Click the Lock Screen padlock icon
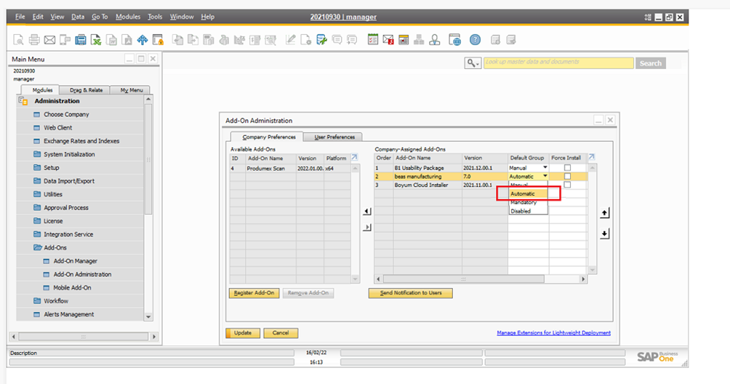 (159, 40)
